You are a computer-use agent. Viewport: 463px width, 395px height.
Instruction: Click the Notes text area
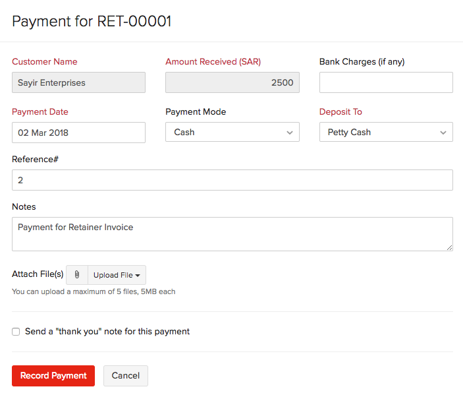tap(232, 234)
